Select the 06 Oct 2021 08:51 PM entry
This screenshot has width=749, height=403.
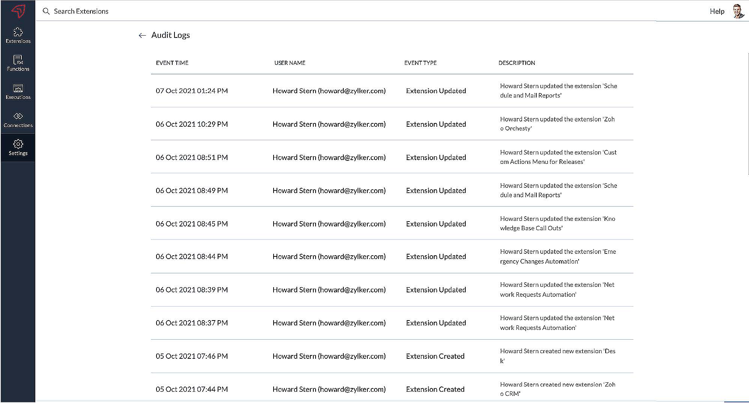392,157
